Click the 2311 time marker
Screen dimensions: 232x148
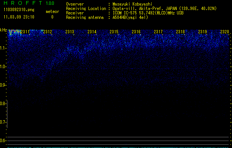coord(25,31)
